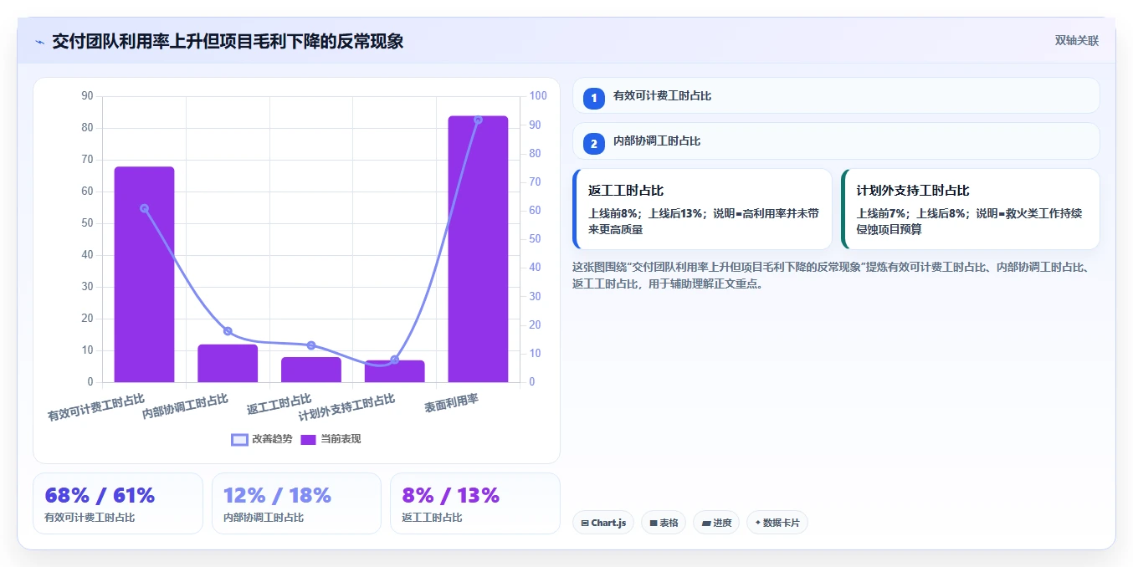Click the 计划外支持工时占比 detail card title
This screenshot has width=1133, height=567.
tap(913, 191)
